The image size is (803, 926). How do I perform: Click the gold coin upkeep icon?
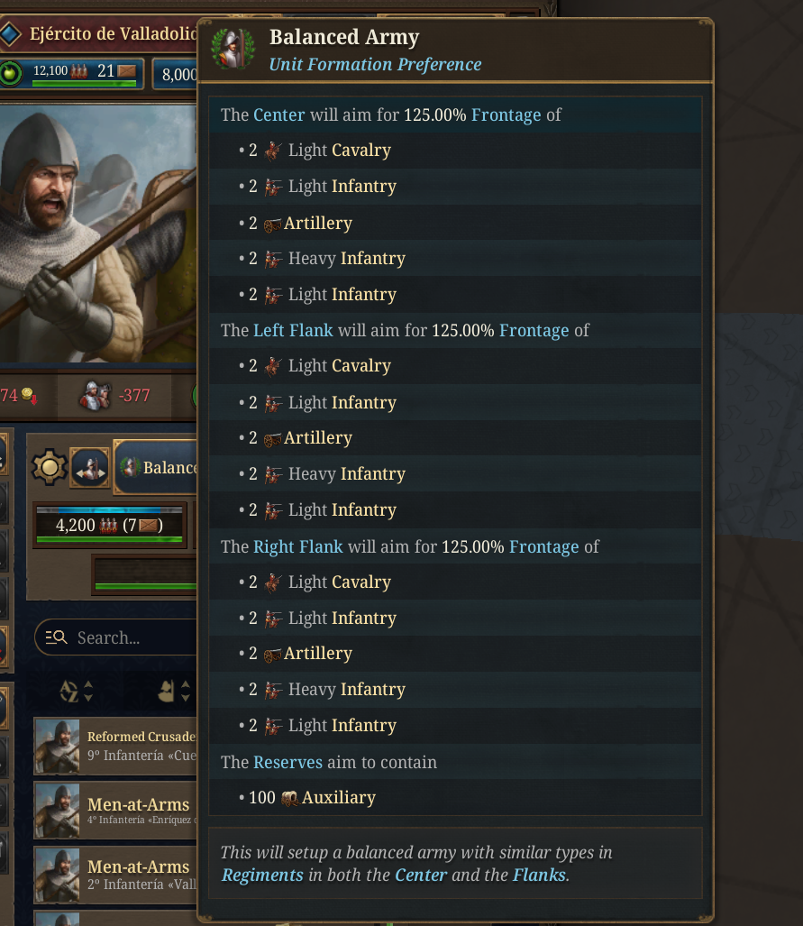point(28,395)
